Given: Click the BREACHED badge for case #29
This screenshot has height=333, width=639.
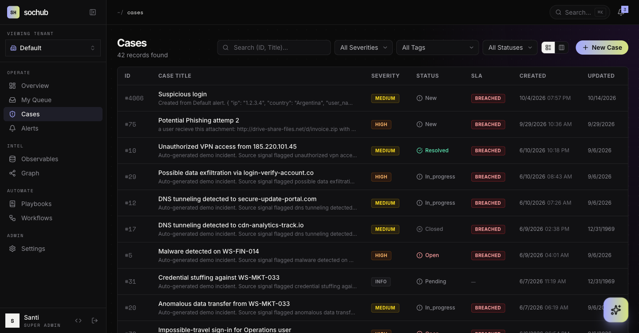Looking at the screenshot, I should coord(488,177).
